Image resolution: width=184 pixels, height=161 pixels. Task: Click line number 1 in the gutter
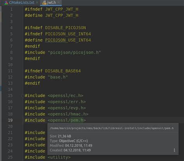point(11,9)
